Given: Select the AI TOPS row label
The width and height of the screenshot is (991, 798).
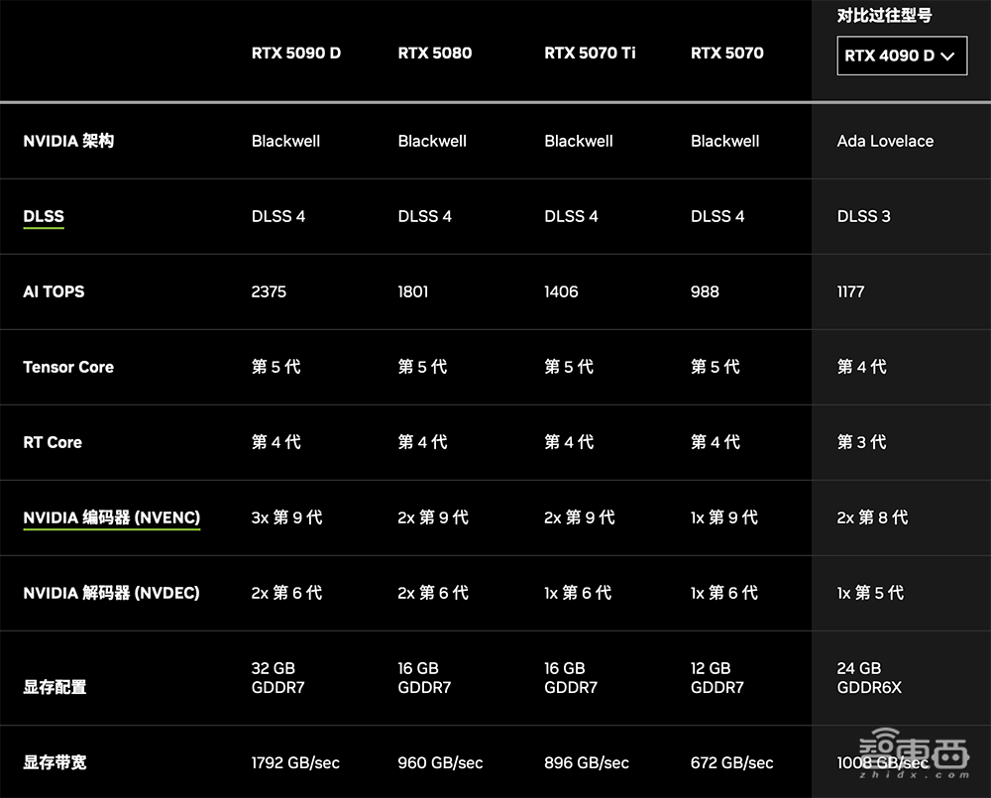Looking at the screenshot, I should pyautogui.click(x=54, y=291).
